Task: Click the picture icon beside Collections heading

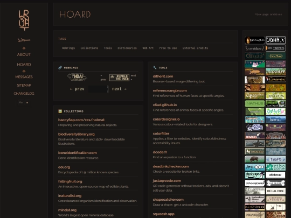Action: click(x=60, y=111)
